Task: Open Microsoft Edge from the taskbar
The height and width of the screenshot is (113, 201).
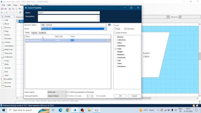Action: pyautogui.click(x=61, y=110)
